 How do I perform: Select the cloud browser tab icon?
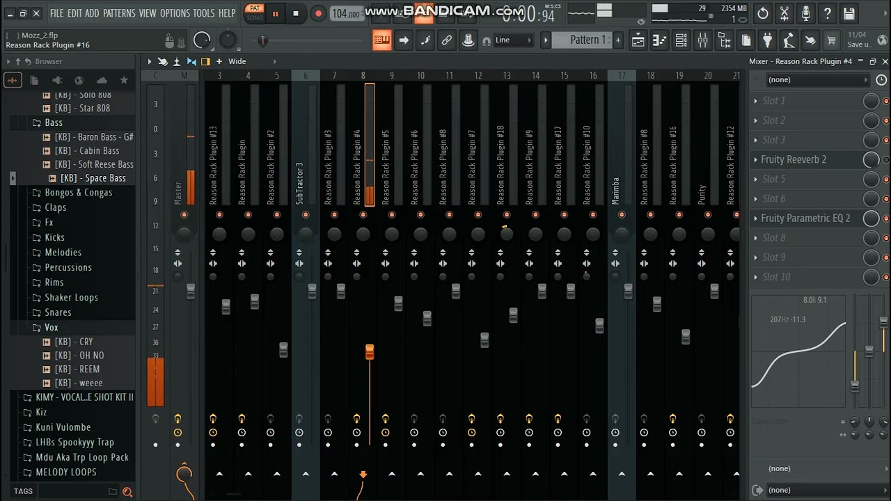point(102,80)
